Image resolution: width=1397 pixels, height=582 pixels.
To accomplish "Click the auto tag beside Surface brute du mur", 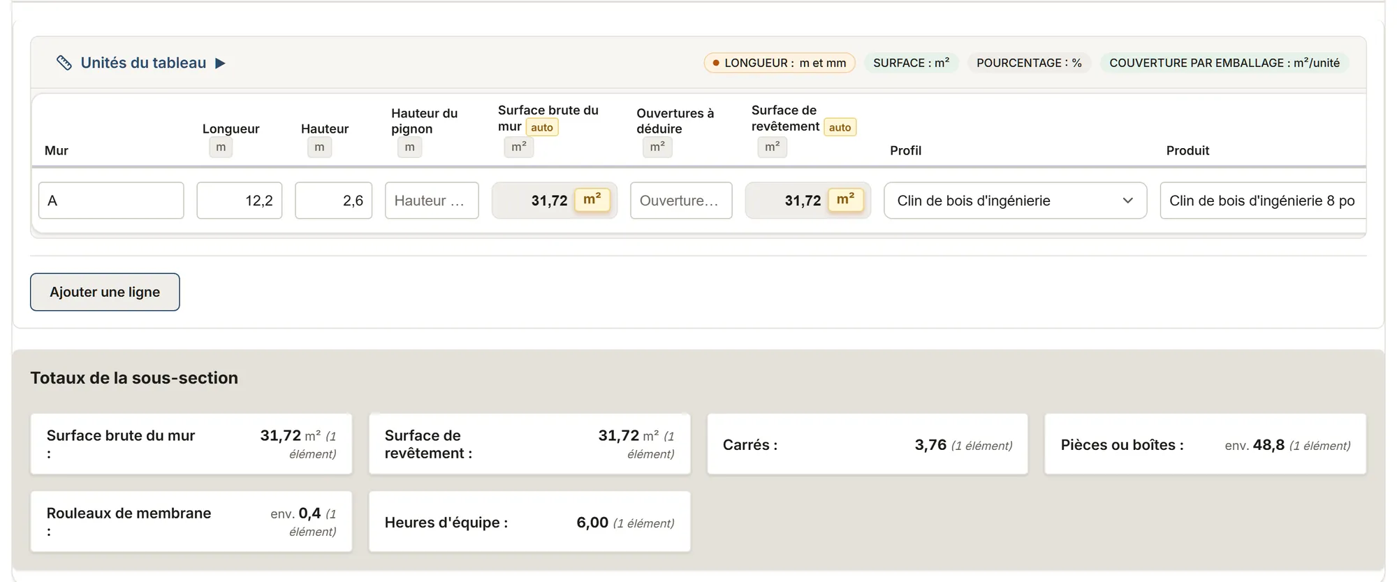I will tap(542, 127).
